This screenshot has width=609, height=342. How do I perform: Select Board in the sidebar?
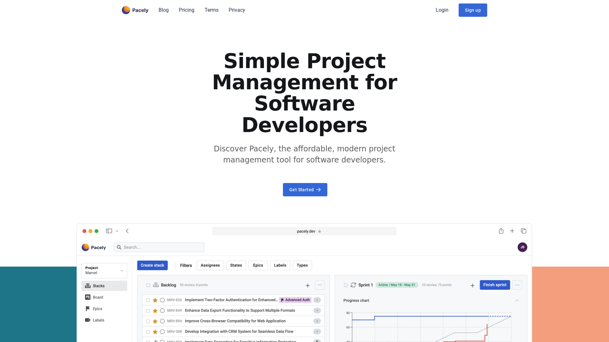104,297
